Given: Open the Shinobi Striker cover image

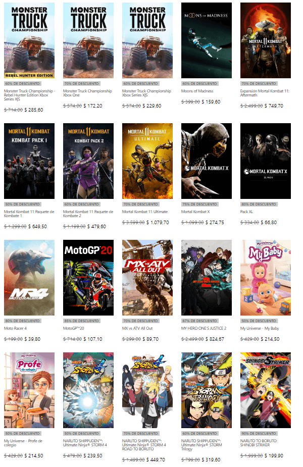Looking at the screenshot, I should point(266,390).
